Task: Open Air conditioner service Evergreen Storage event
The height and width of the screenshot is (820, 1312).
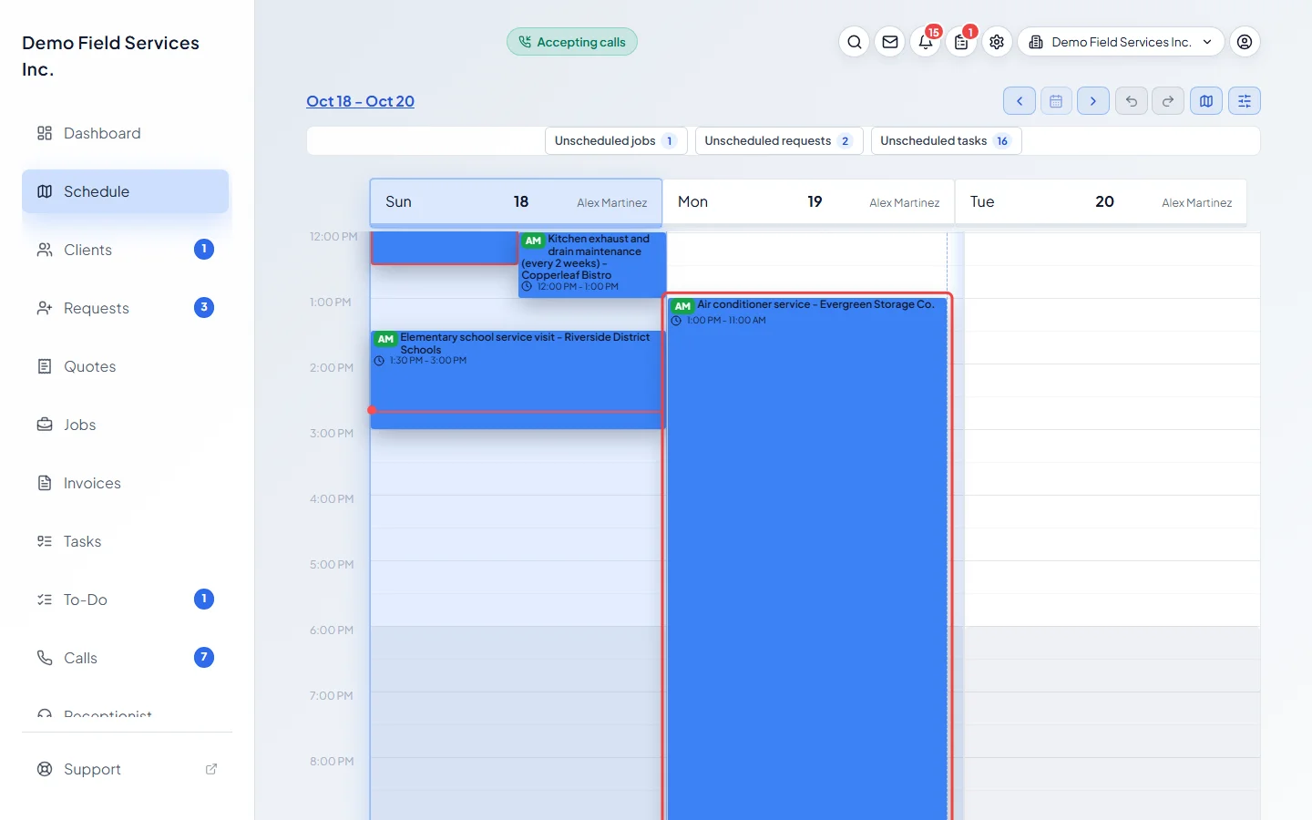Action: coord(807,556)
